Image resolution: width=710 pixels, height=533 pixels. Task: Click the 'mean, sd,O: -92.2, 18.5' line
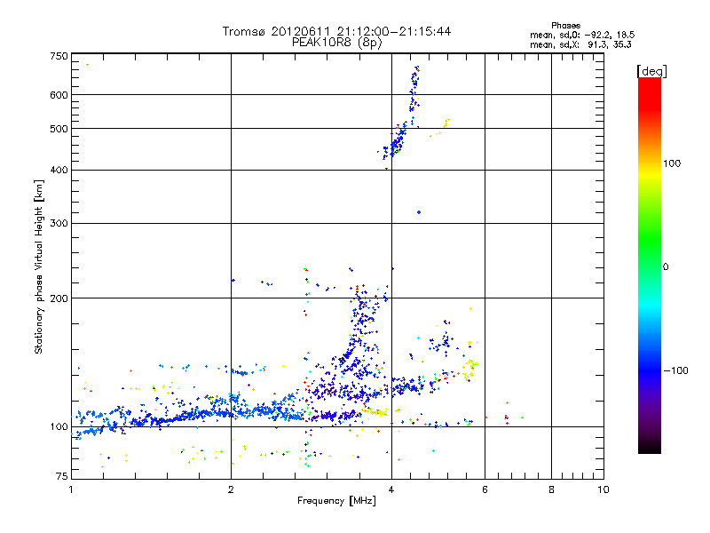pos(582,35)
